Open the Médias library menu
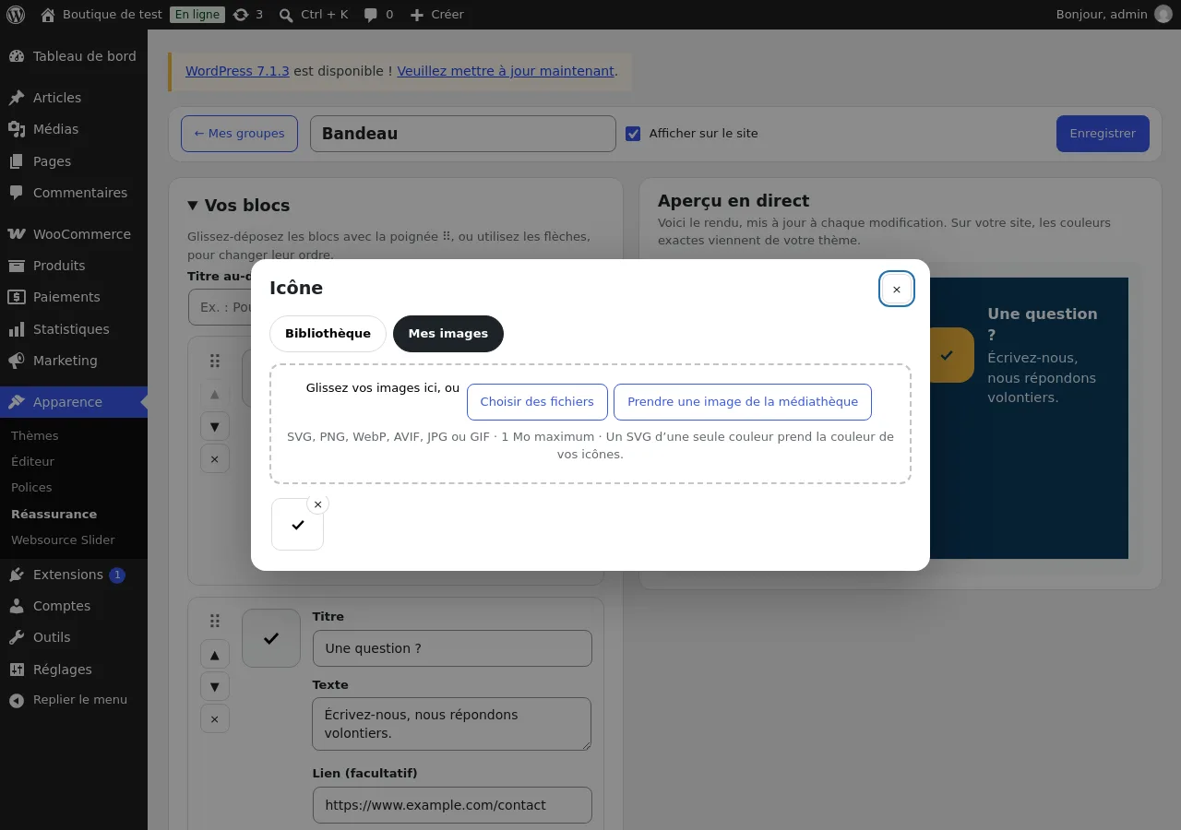The width and height of the screenshot is (1181, 830). click(x=74, y=129)
